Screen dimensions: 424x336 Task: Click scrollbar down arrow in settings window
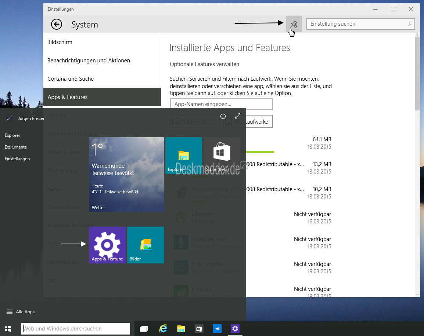coord(417,295)
